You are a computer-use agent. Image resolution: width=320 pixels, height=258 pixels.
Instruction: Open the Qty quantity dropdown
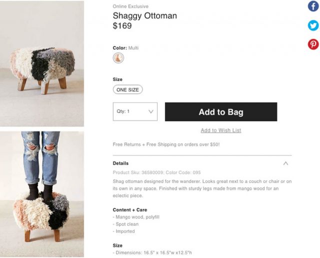click(135, 111)
